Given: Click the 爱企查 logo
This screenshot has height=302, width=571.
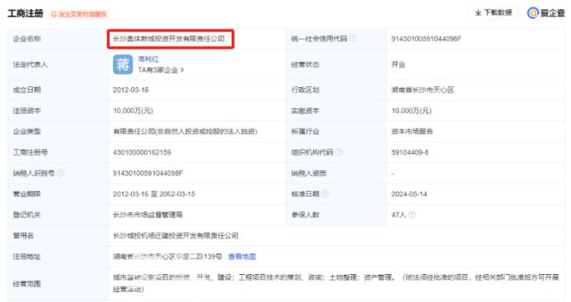Looking at the screenshot, I should (546, 13).
